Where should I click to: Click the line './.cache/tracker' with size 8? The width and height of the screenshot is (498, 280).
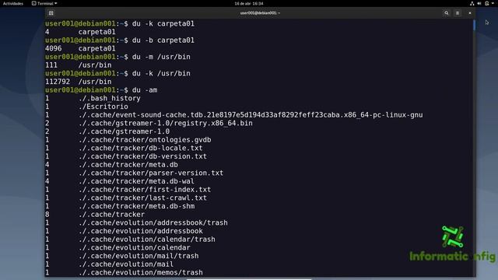point(111,215)
